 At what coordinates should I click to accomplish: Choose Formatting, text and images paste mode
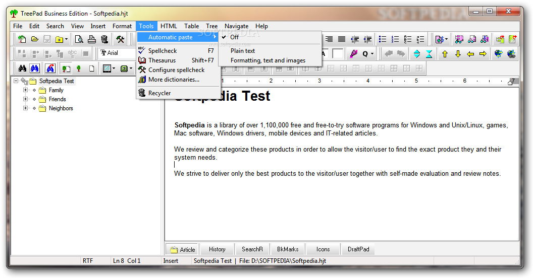tap(270, 60)
